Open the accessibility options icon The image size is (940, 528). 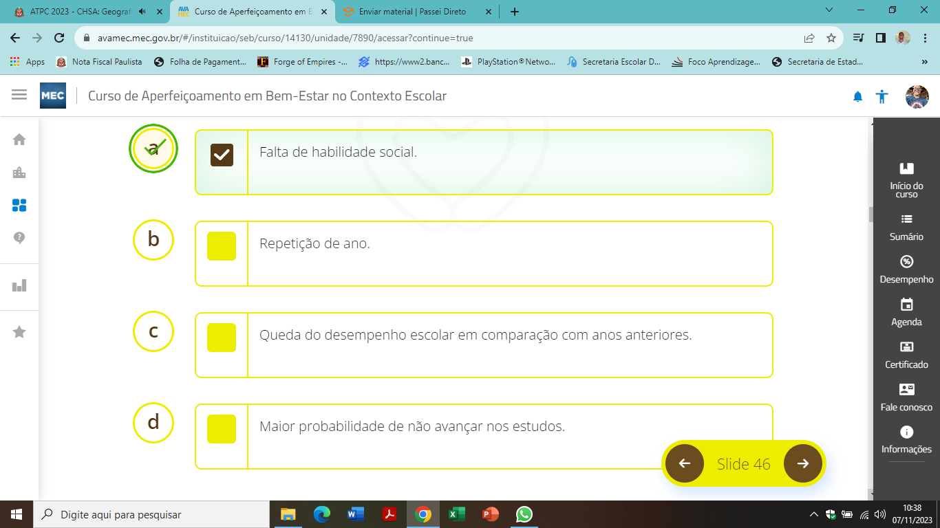(882, 96)
